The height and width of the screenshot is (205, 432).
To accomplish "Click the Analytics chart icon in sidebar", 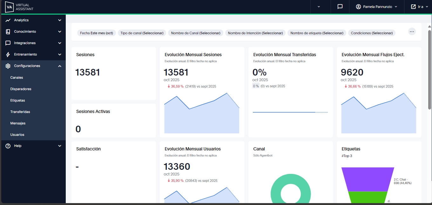I will (x=8, y=20).
